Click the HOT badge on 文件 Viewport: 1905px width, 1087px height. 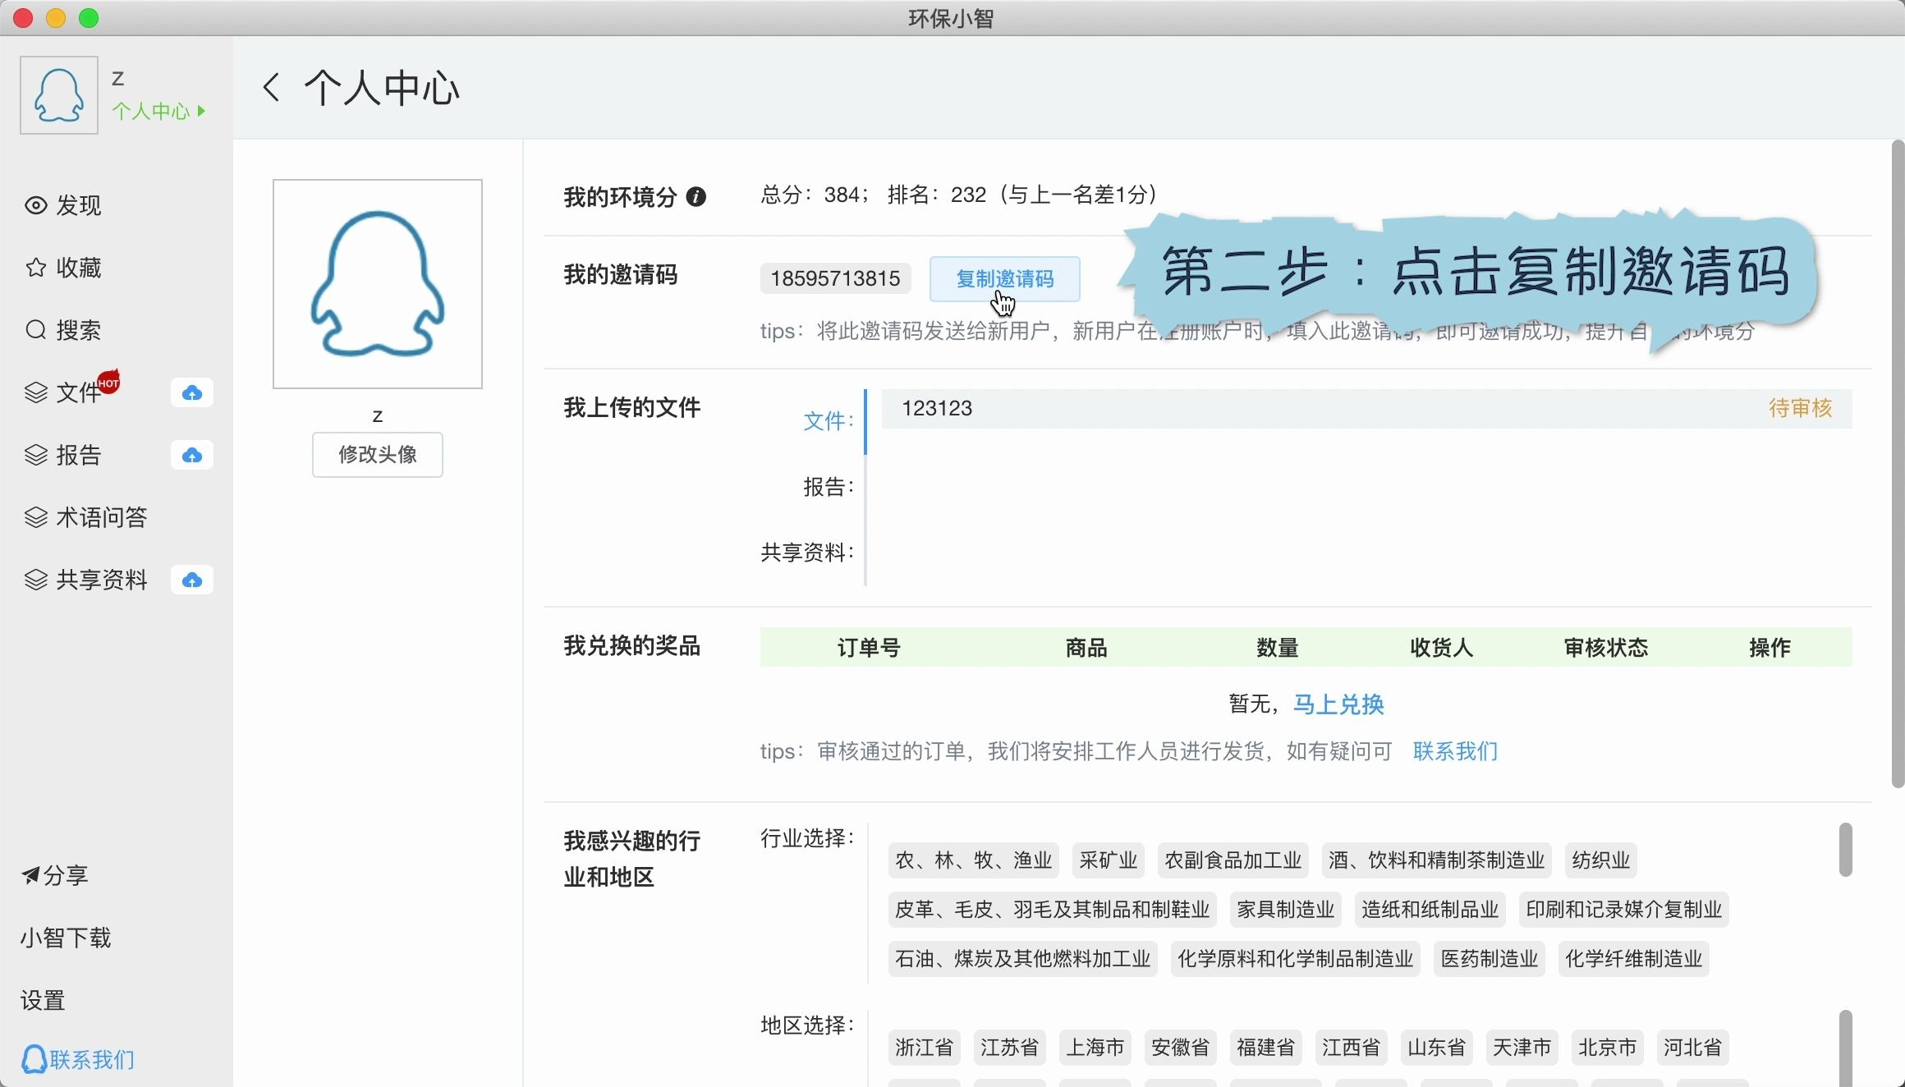pyautogui.click(x=108, y=382)
